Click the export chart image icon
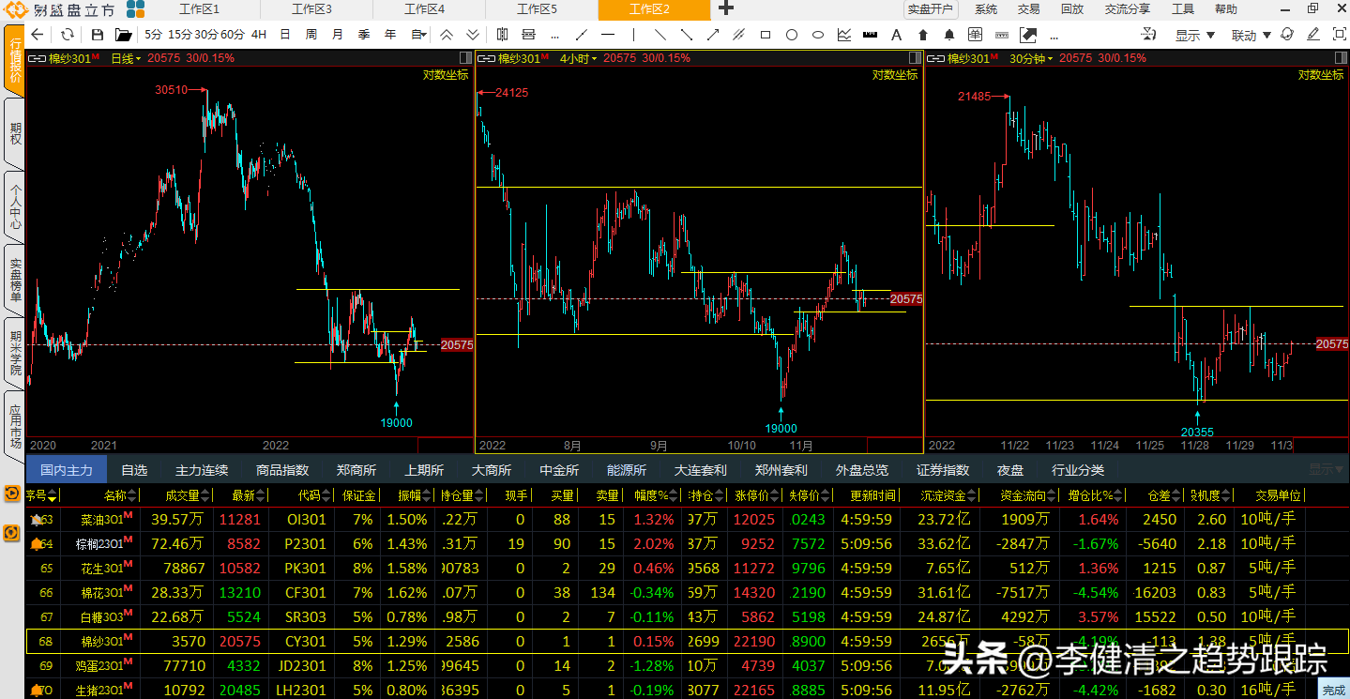Viewport: 1350px width, 699px height. (x=1028, y=35)
